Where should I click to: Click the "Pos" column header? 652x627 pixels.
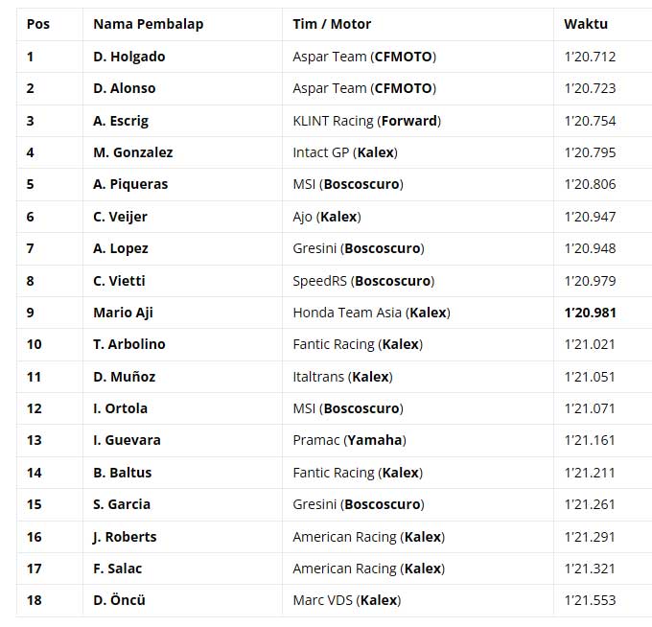37,24
